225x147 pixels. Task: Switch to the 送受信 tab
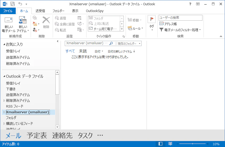(x=40, y=11)
